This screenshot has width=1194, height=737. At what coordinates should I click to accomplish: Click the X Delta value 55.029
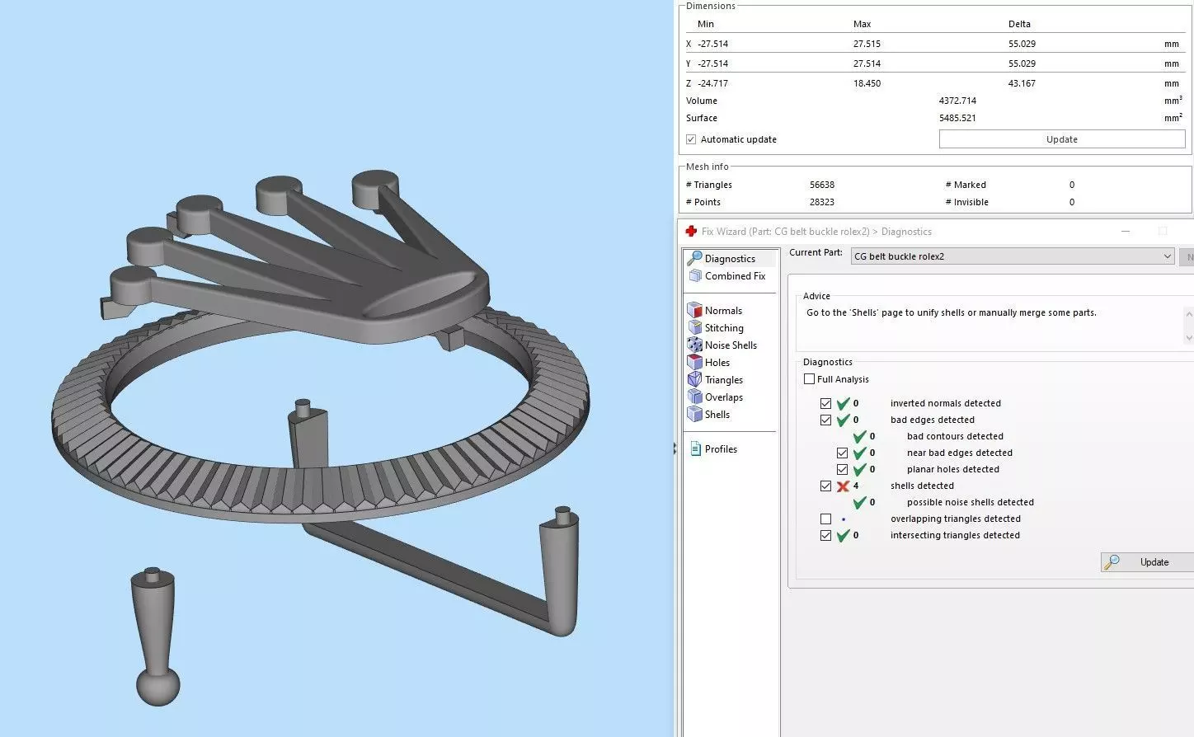coord(1022,44)
